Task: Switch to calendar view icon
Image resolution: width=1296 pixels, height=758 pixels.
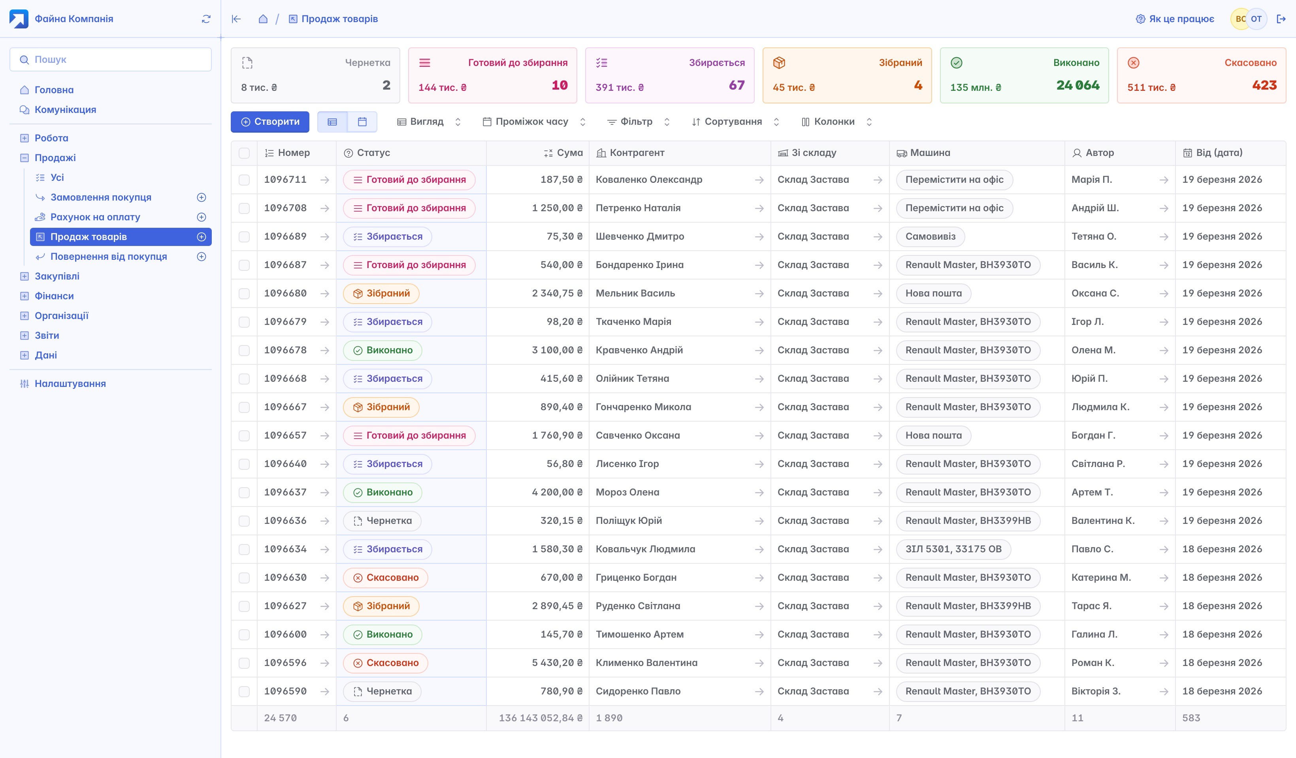Action: tap(362, 122)
